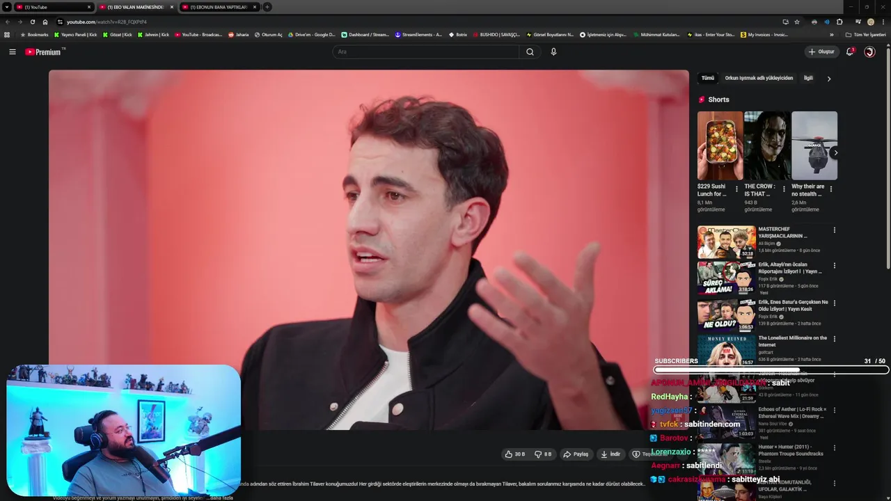Open options for Hunter × Hunter Soundtracks video
The height and width of the screenshot is (501, 891).
834,447
